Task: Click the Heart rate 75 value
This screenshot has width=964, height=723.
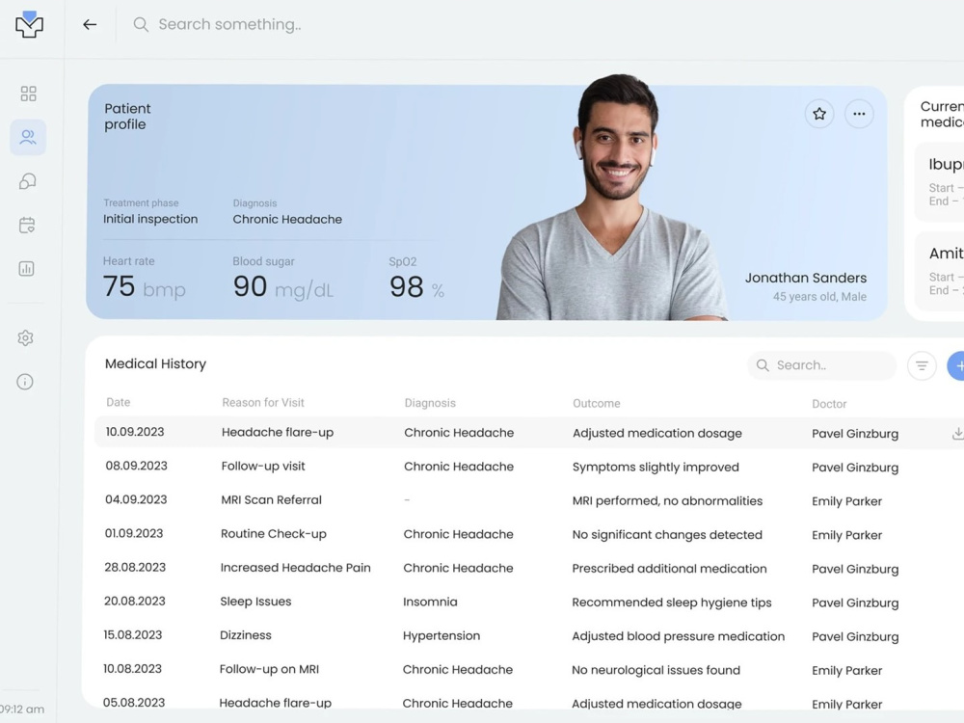Action: pos(119,286)
